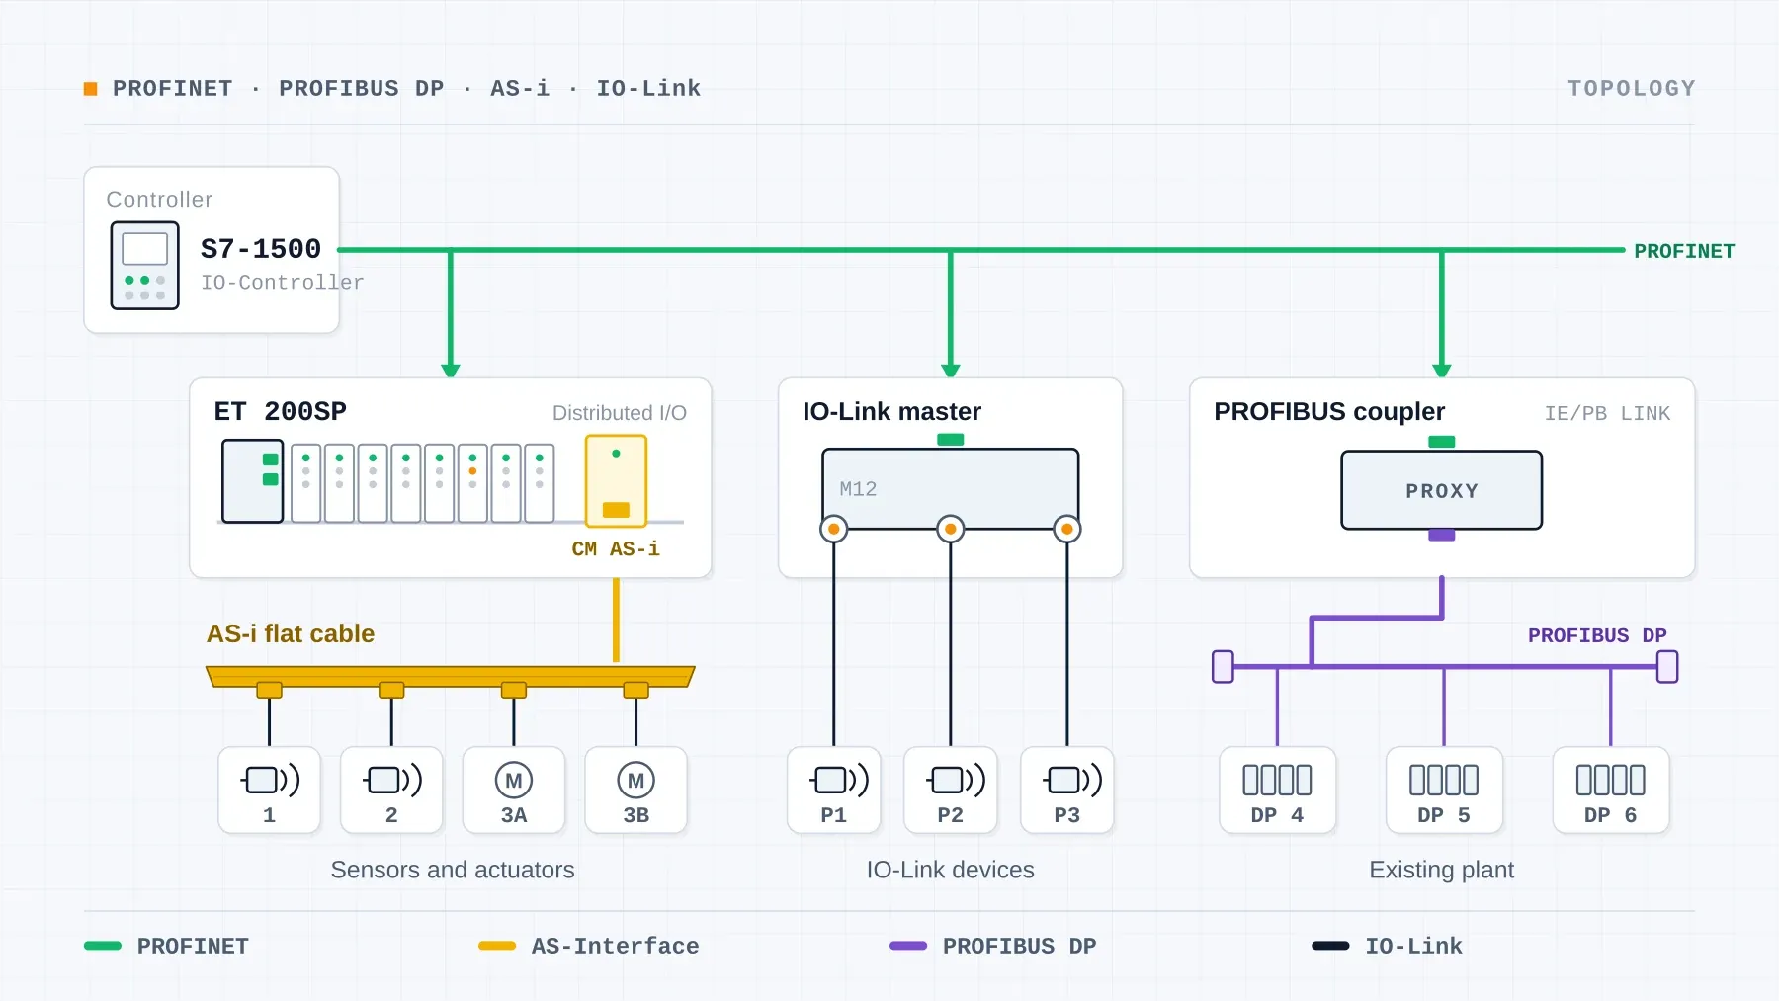Click the IO-Link devices caption

951,870
